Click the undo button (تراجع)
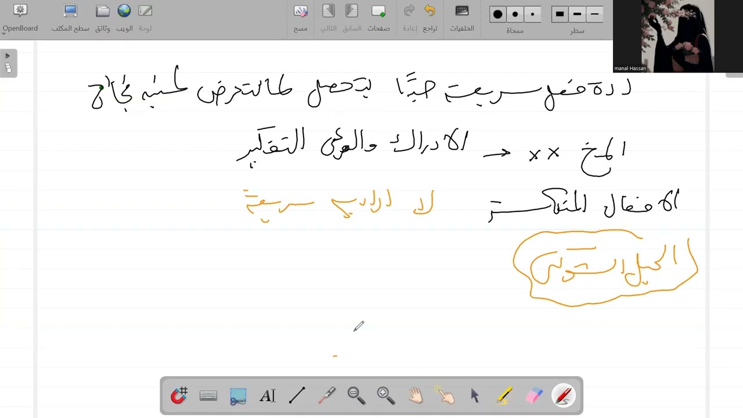This screenshot has width=743, height=418. click(x=430, y=18)
